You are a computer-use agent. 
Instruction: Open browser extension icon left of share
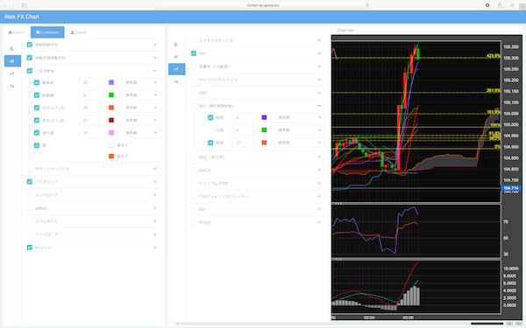pos(487,5)
